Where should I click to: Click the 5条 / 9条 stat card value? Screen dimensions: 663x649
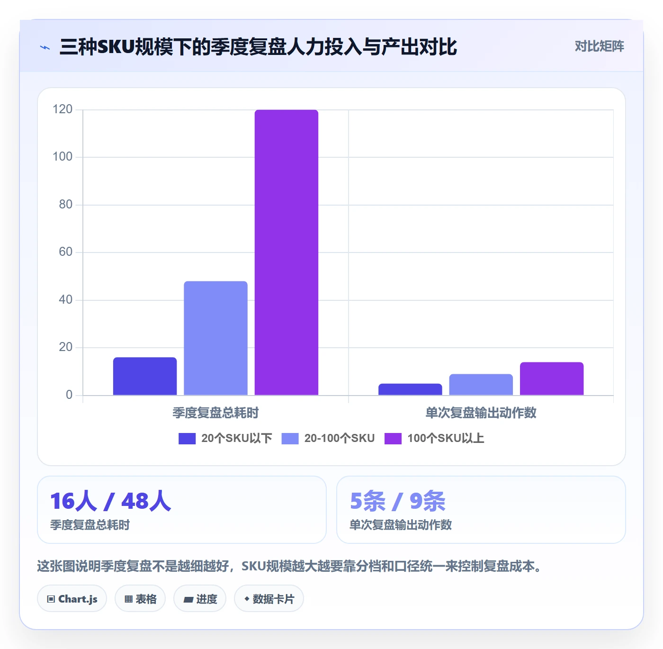[398, 501]
